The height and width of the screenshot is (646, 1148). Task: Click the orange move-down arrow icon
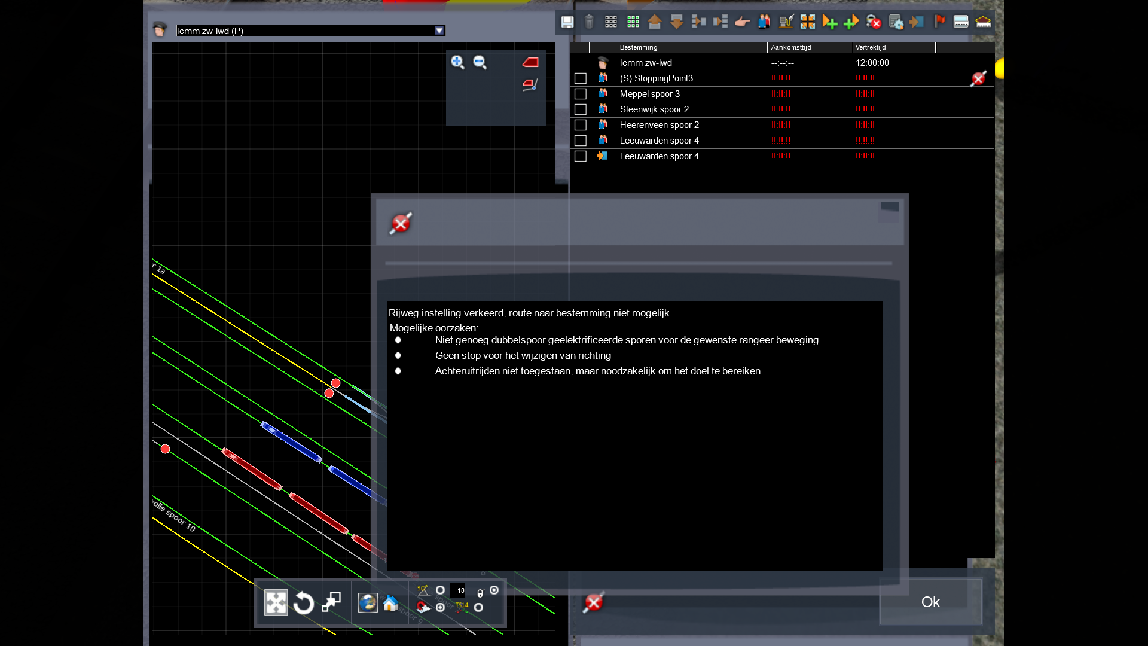coord(676,22)
